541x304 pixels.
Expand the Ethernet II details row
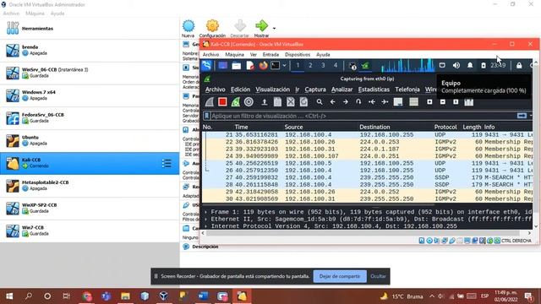[206, 220]
